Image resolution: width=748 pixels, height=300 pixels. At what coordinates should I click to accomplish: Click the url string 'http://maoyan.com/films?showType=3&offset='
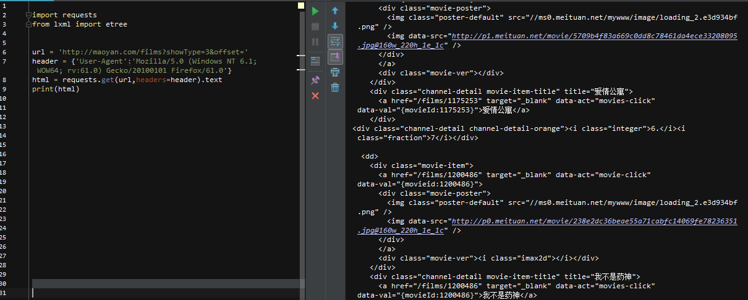[x=153, y=52]
